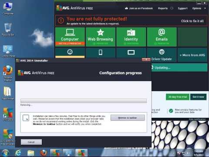Click Minimize to taskbar button
Viewport: 209px width, 157px height.
click(128, 118)
